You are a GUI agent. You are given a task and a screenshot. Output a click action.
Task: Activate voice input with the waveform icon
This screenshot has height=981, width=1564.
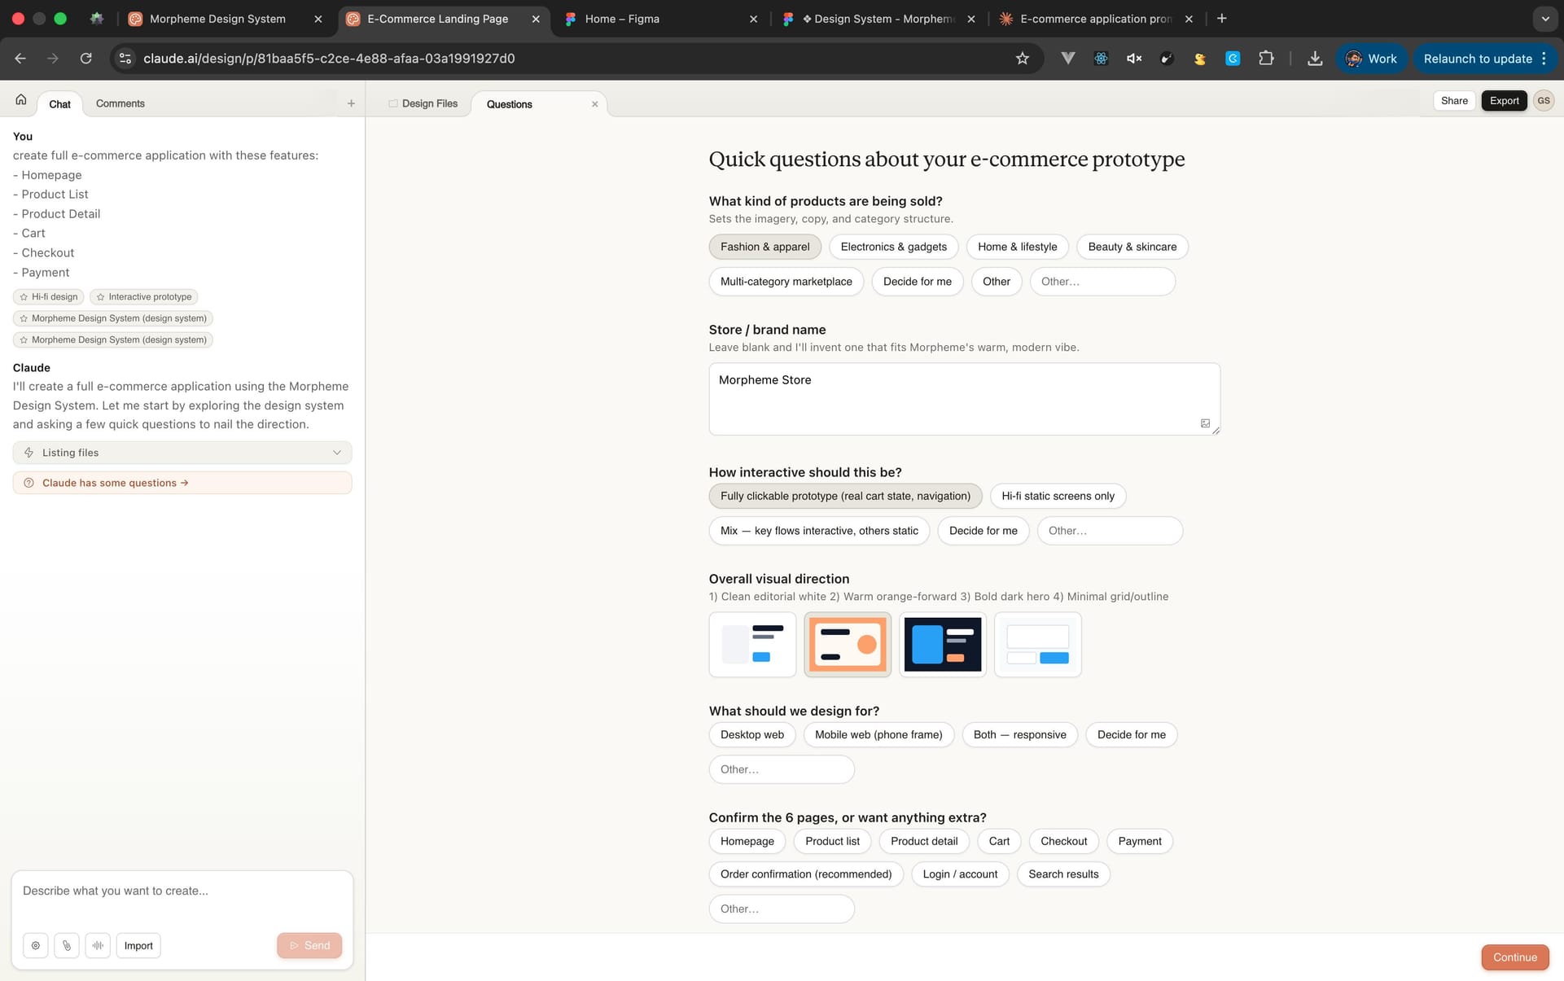(98, 945)
